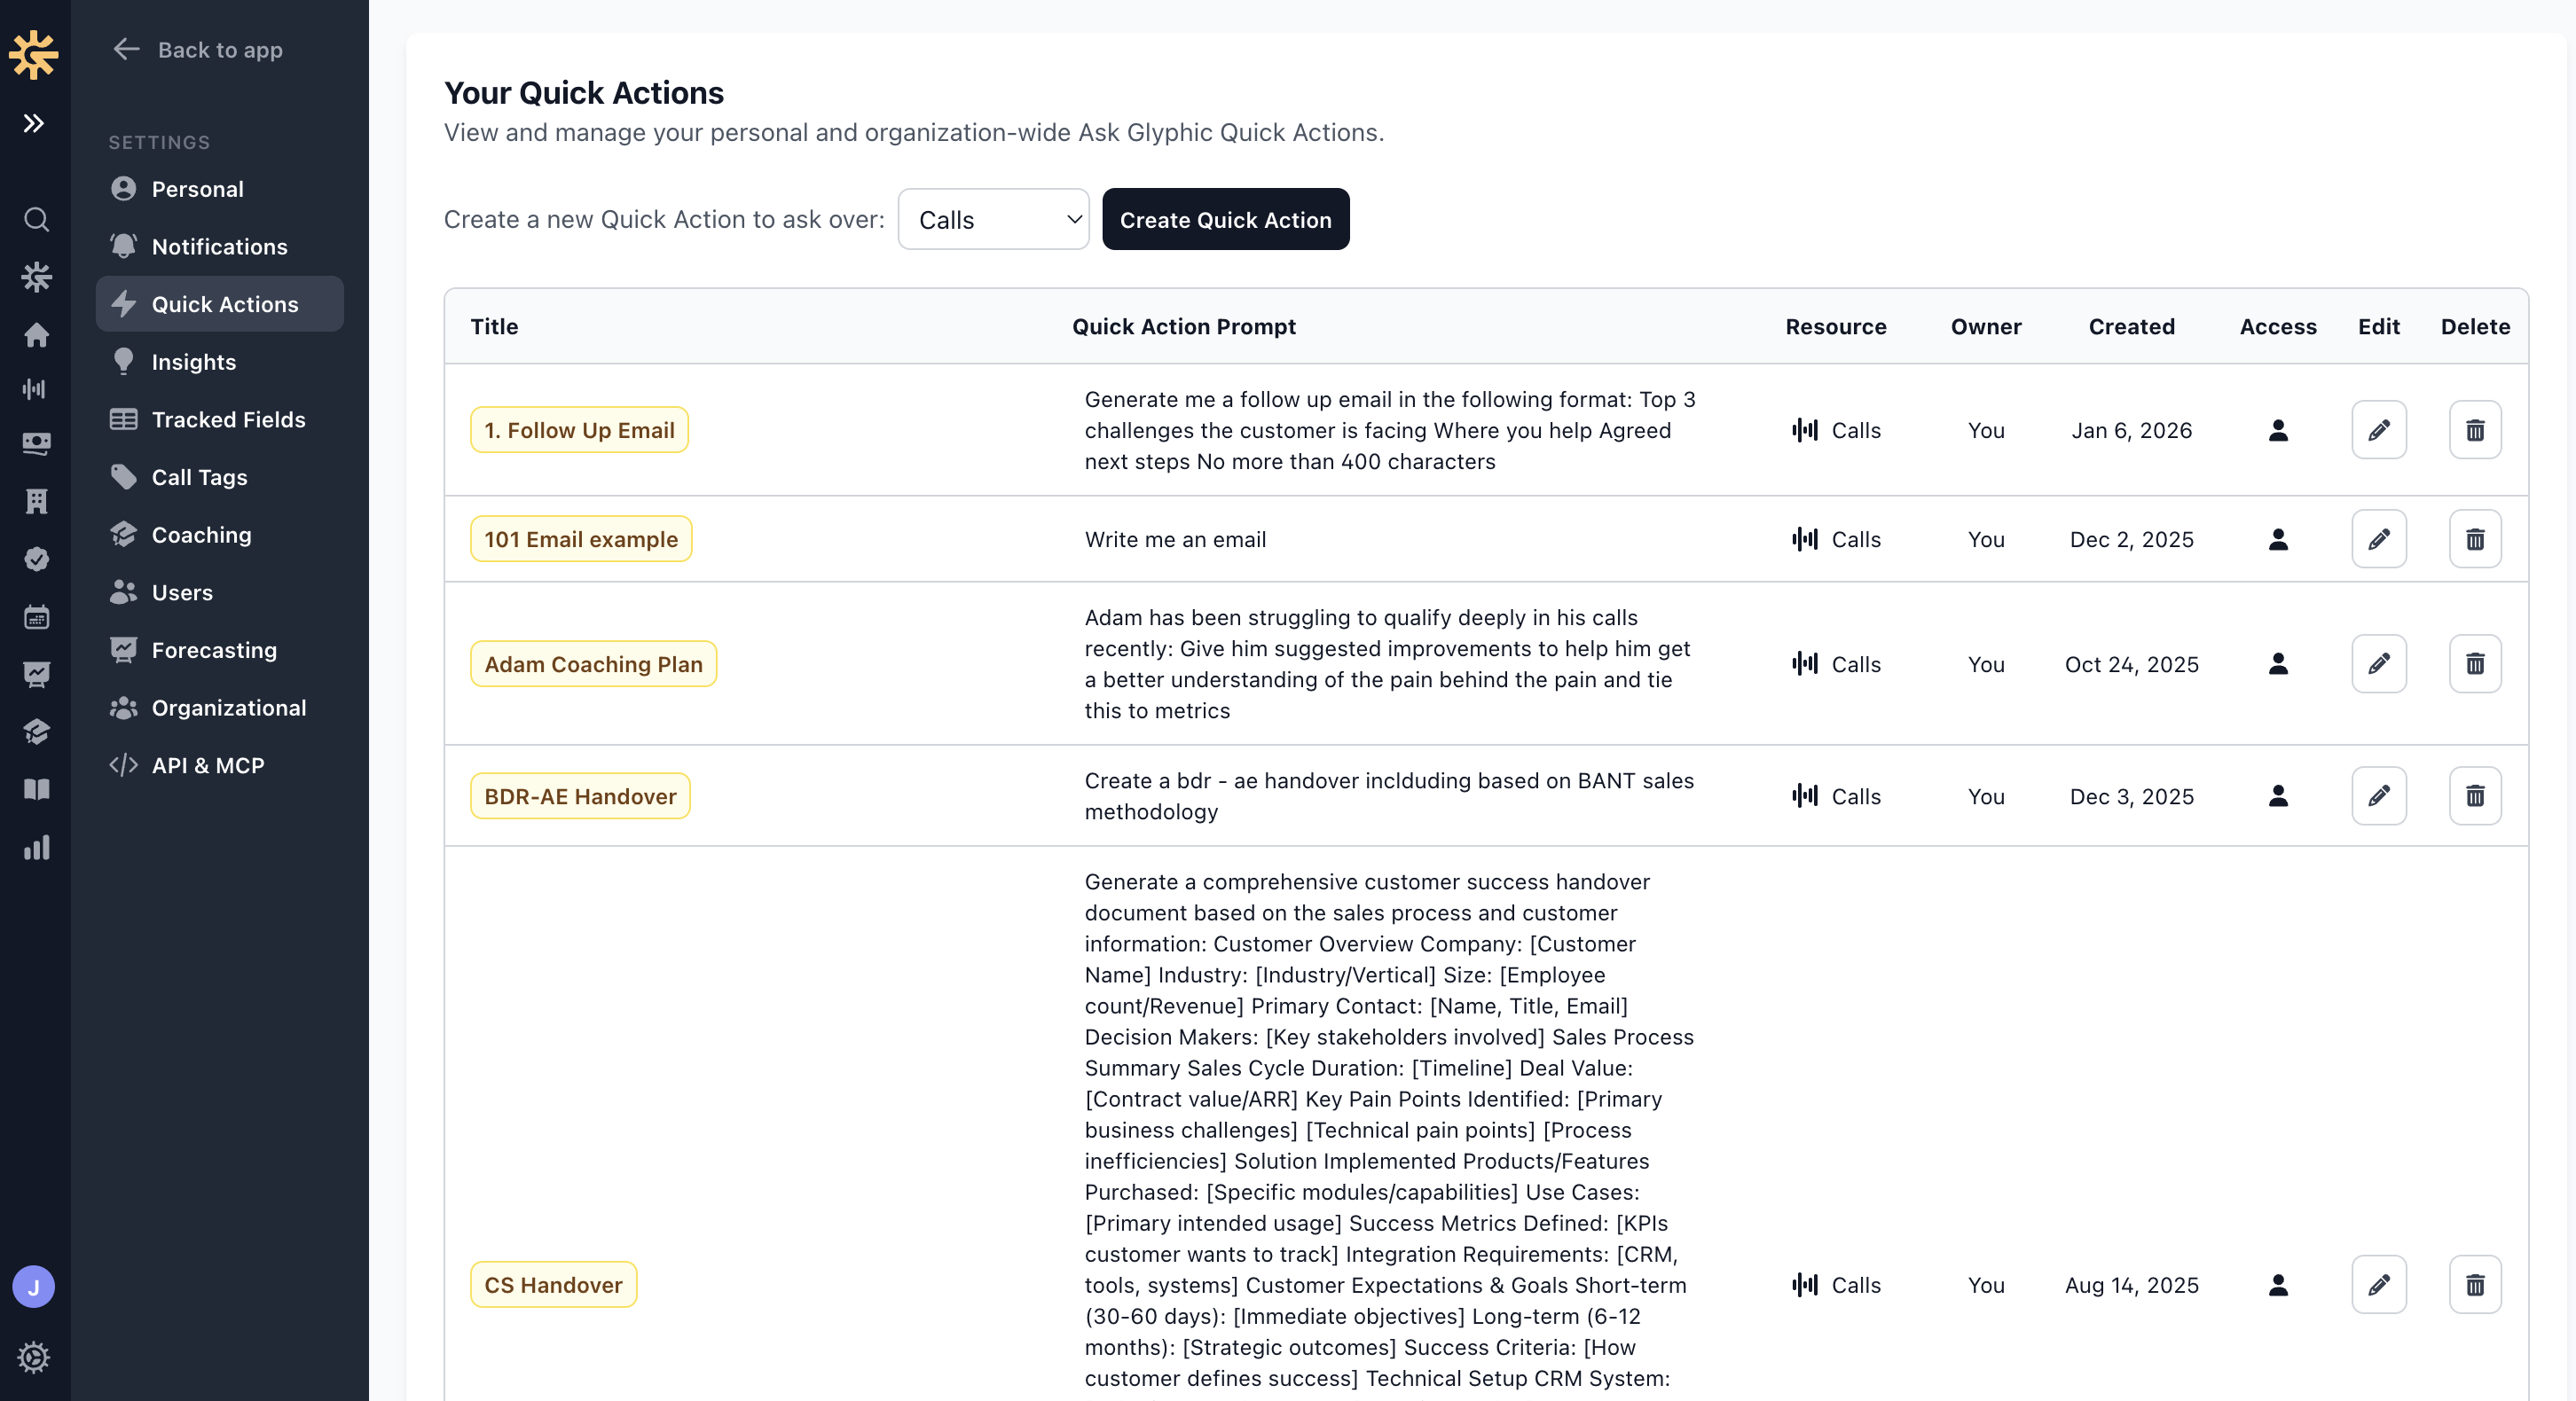This screenshot has height=1401, width=2576.
Task: Click access person icon for 101 Email example
Action: (2278, 540)
